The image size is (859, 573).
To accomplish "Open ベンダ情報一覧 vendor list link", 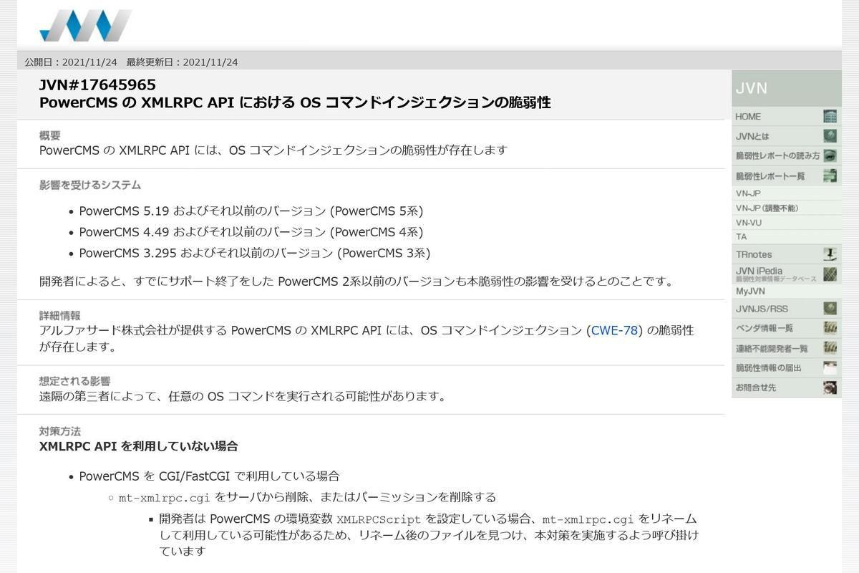I will pyautogui.click(x=786, y=328).
